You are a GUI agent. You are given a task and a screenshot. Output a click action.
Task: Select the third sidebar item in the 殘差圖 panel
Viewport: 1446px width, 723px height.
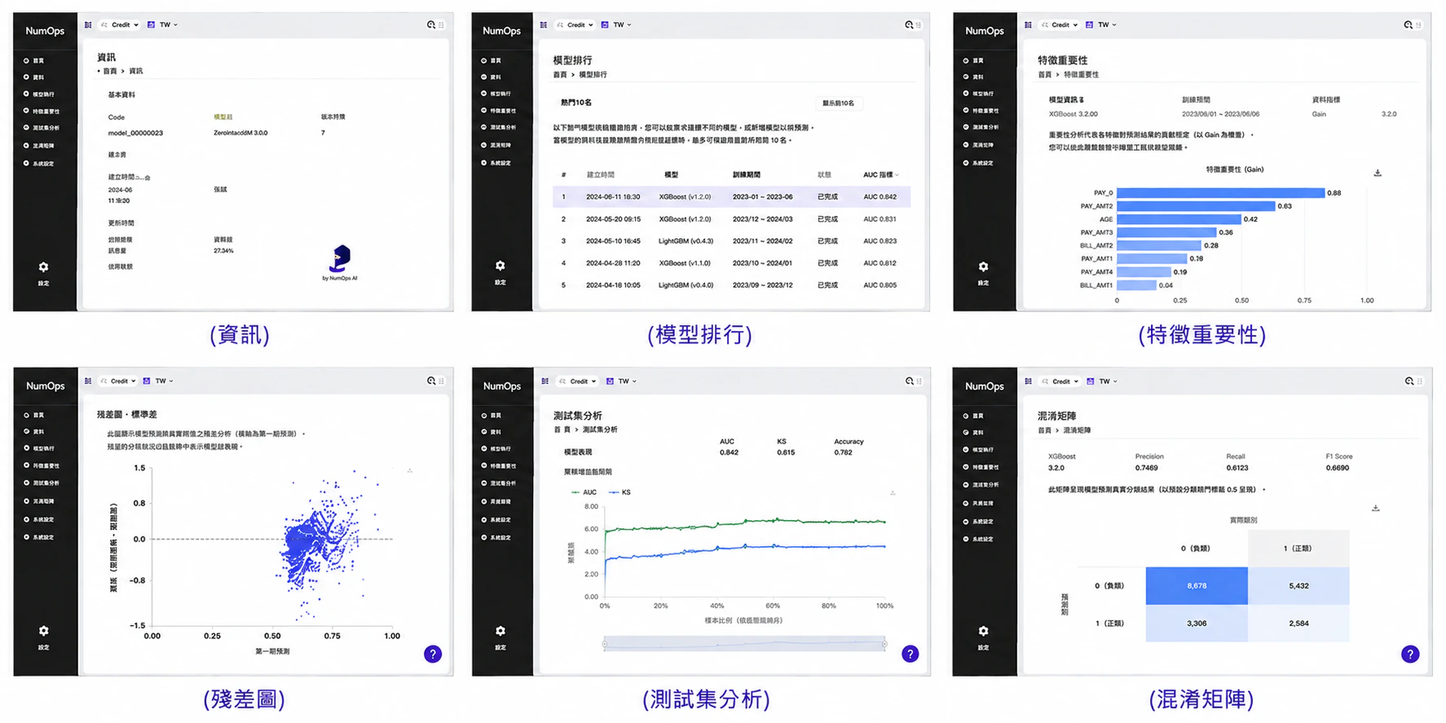tap(39, 448)
